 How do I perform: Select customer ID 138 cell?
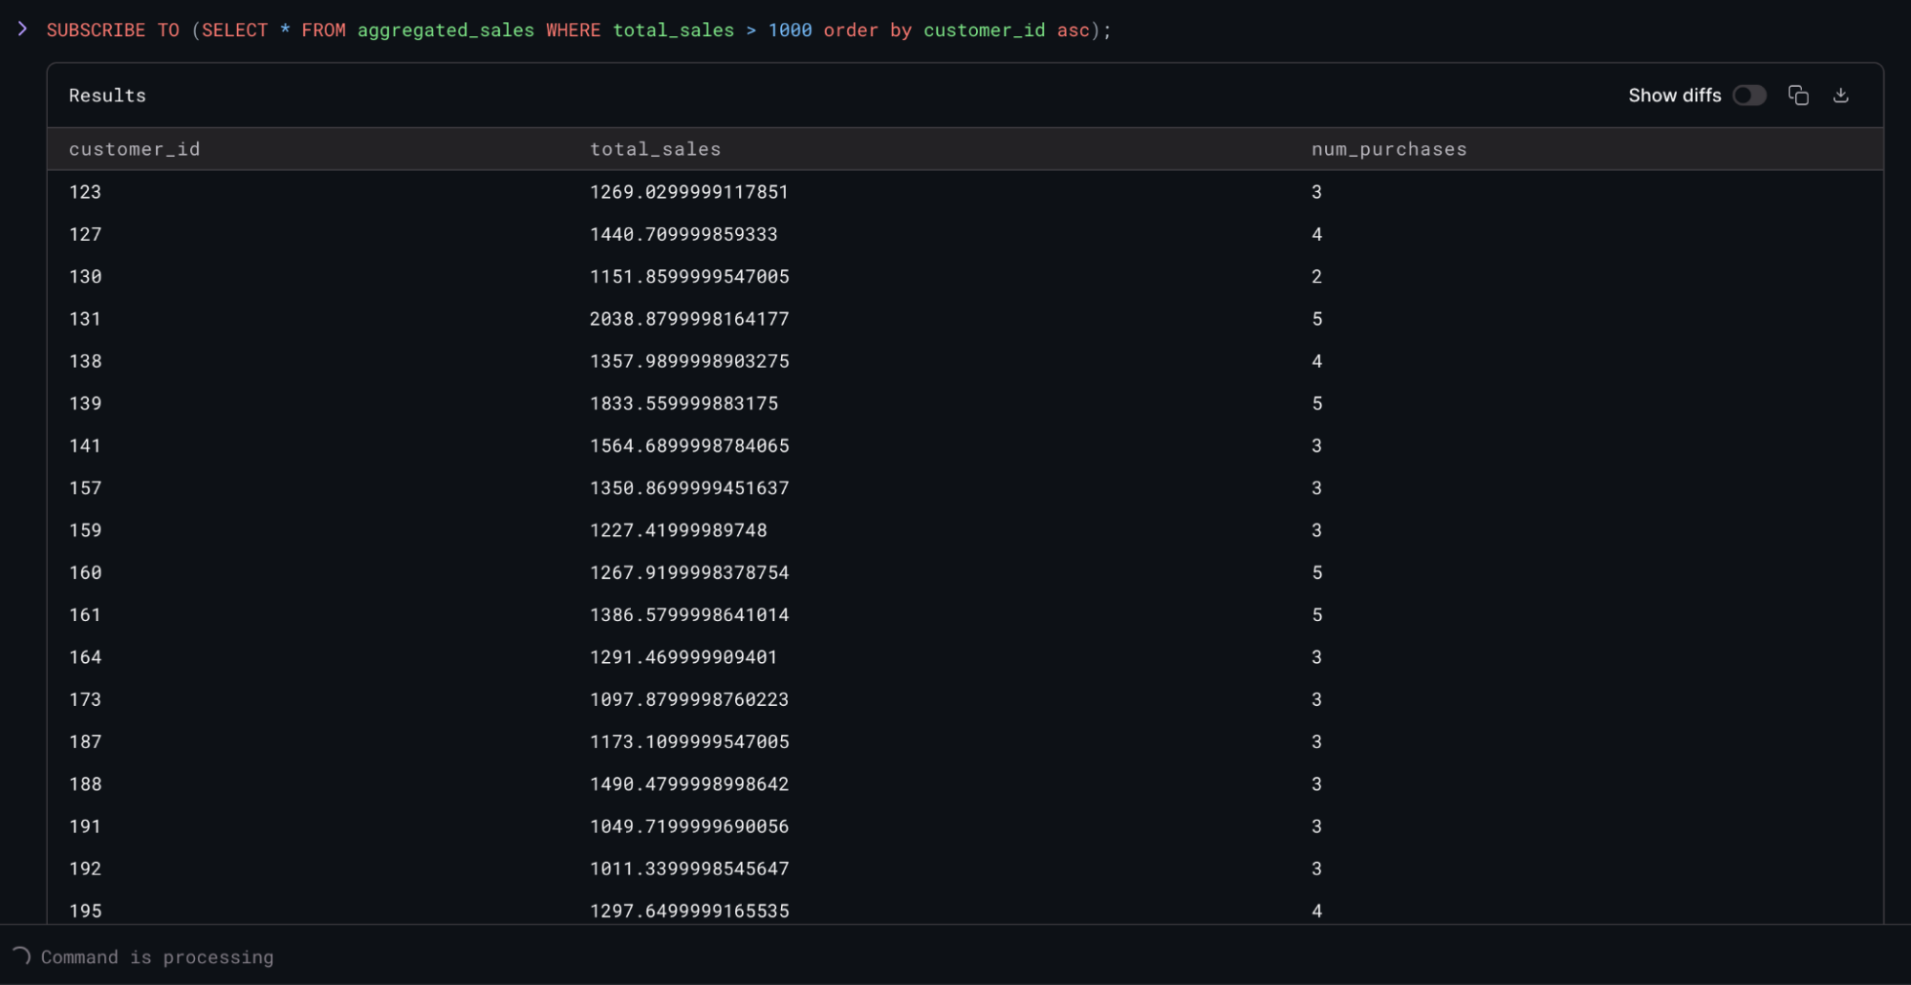[85, 361]
